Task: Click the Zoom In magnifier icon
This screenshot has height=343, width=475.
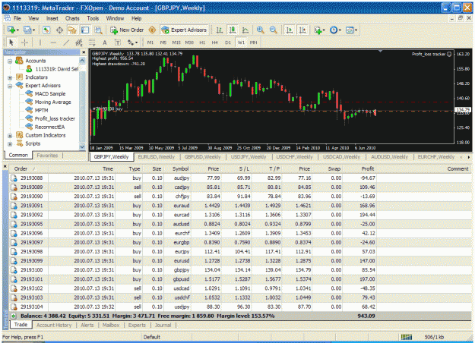Action: [x=260, y=30]
